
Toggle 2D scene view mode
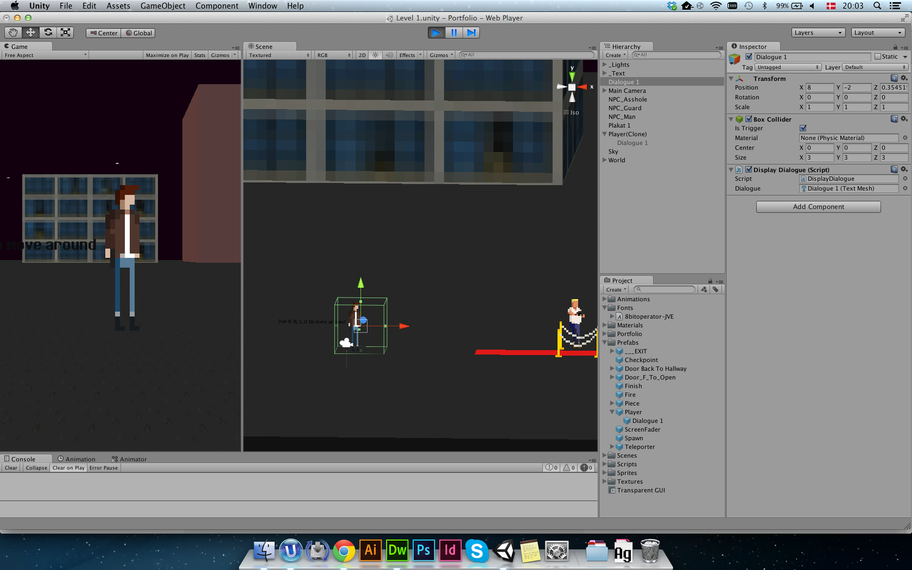click(362, 55)
